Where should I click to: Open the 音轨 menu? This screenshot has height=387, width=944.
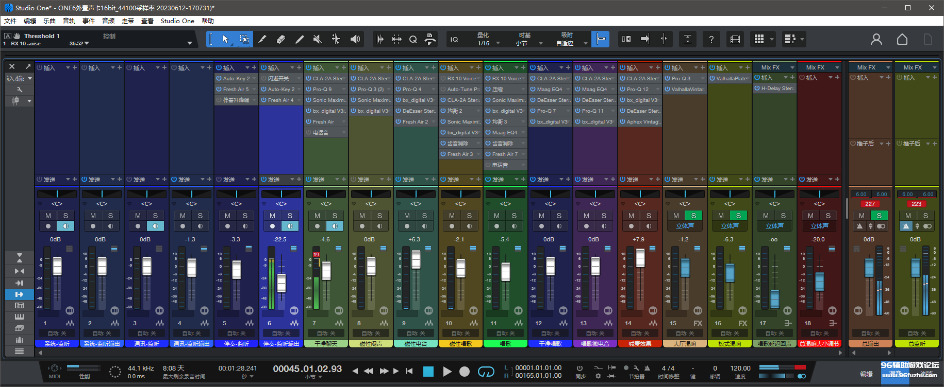[69, 21]
